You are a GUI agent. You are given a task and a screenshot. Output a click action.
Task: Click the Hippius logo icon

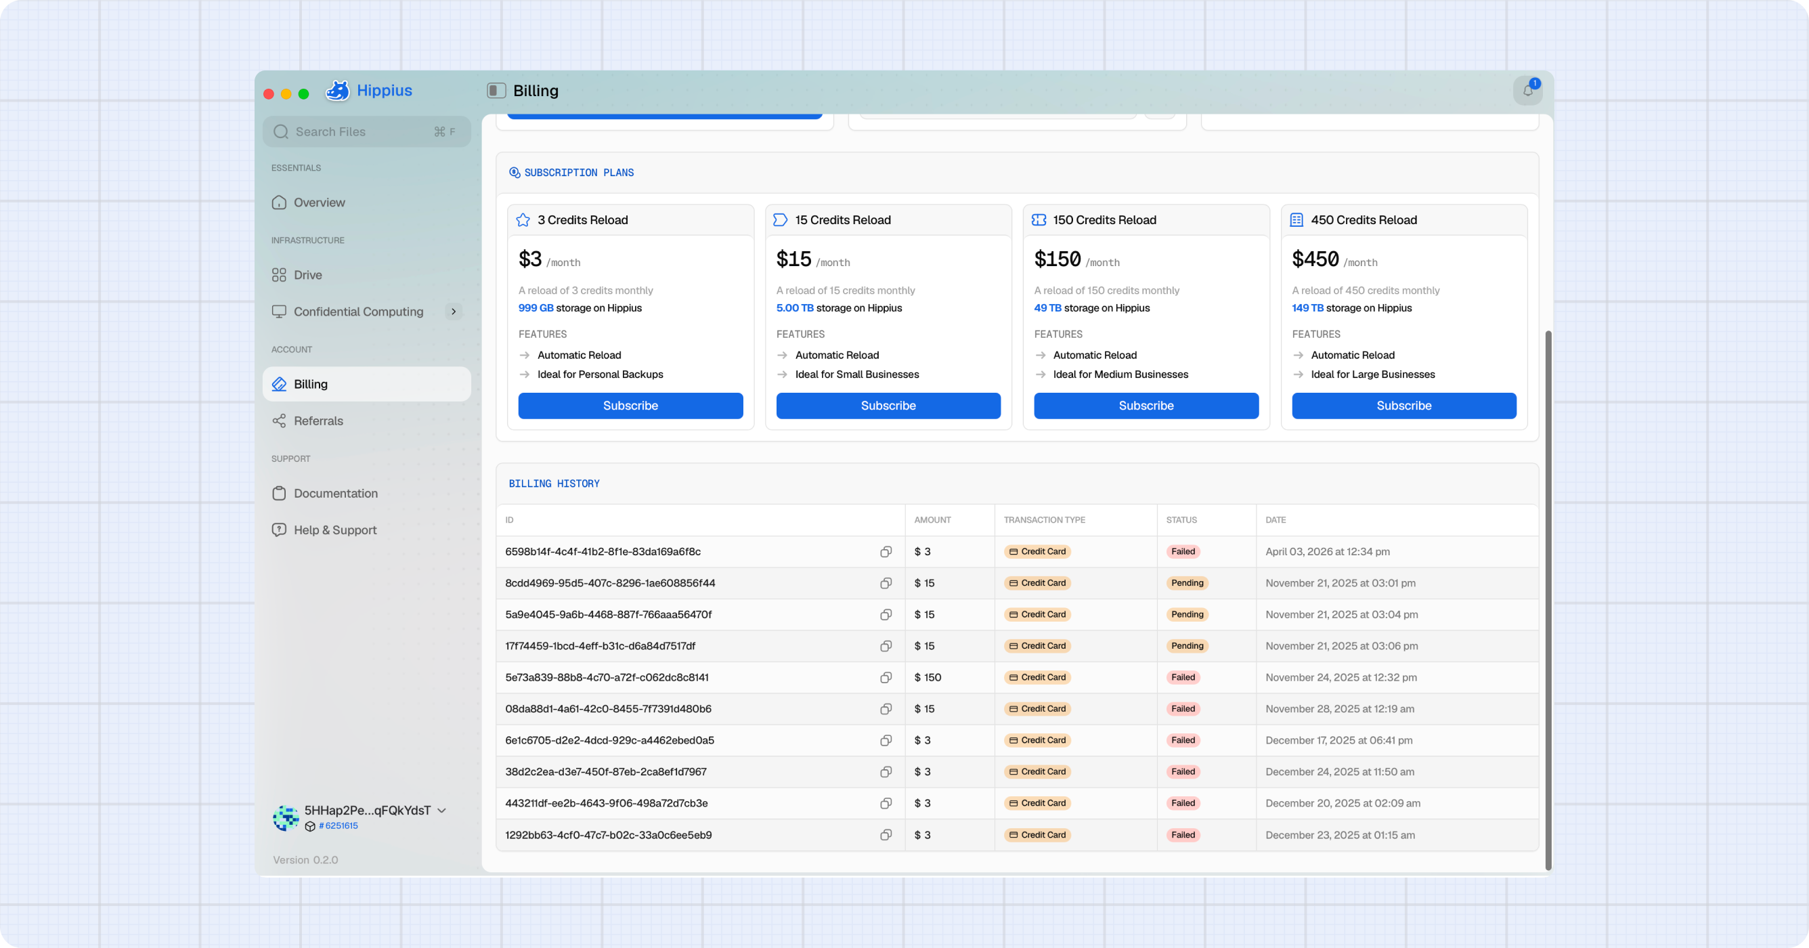pyautogui.click(x=338, y=91)
